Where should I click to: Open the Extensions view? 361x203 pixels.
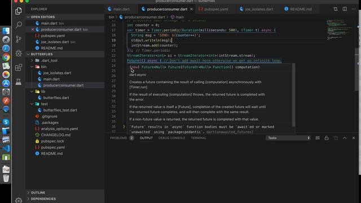point(19,68)
